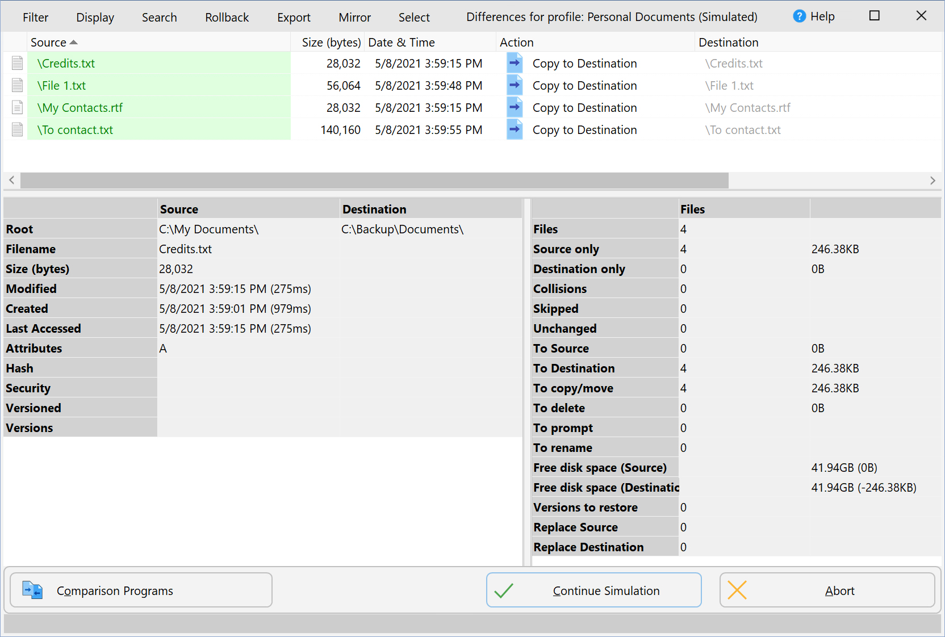Click the orange X icon on Abort

click(x=737, y=590)
